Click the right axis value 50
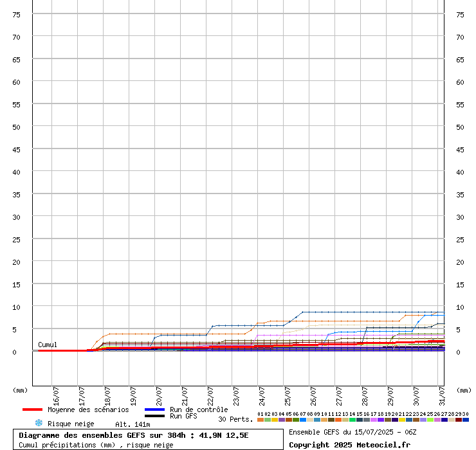 click(x=460, y=127)
